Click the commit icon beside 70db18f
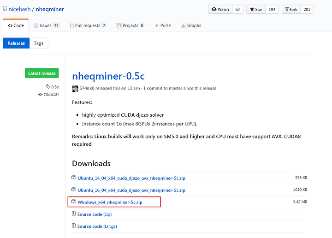The width and height of the screenshot is (332, 238). pos(40,95)
